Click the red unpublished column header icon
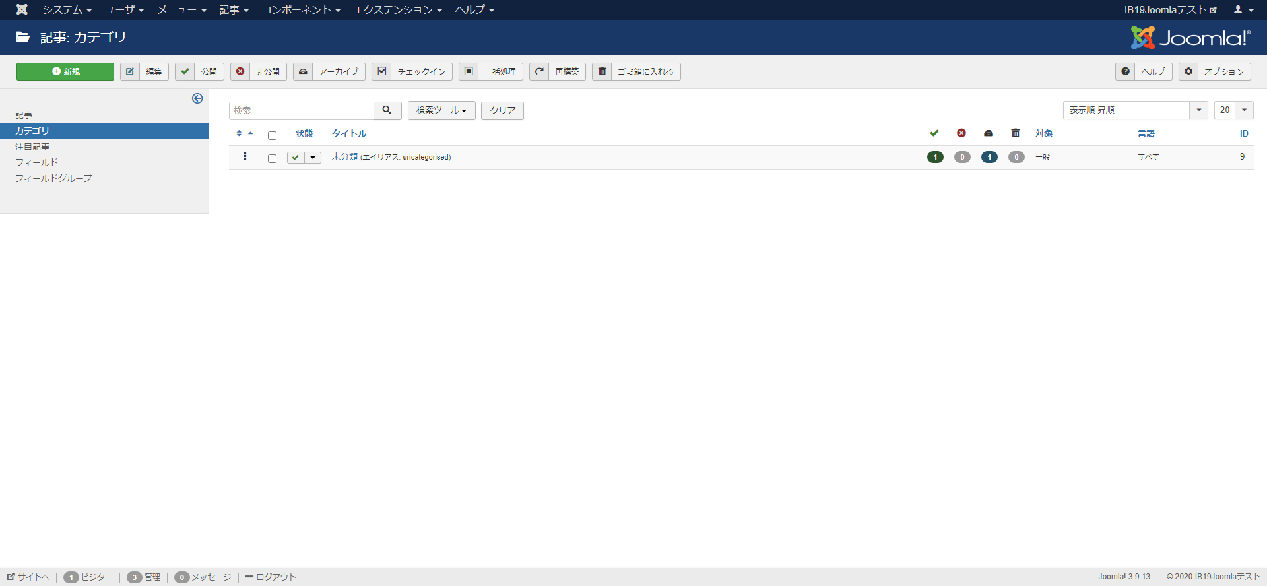 point(961,133)
